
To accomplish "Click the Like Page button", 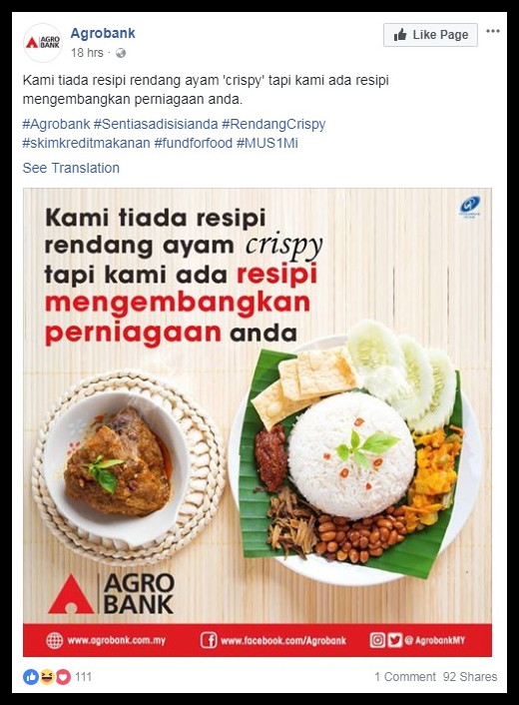I will coord(430,35).
